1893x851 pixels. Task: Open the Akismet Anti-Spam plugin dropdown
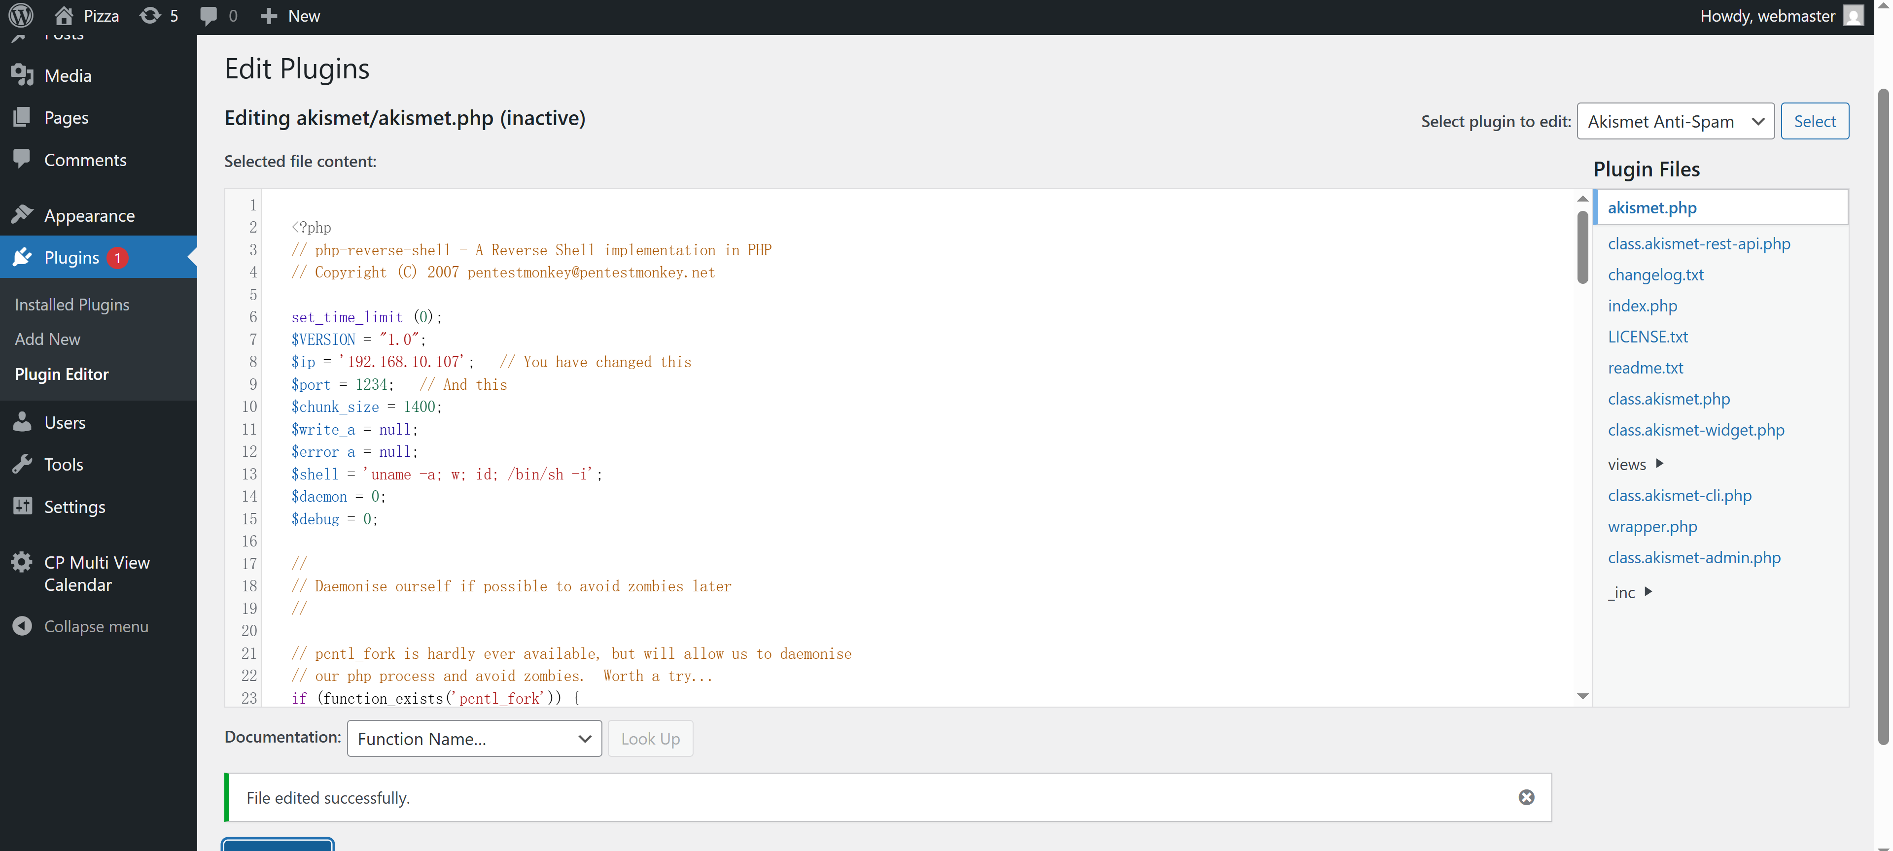(1675, 121)
